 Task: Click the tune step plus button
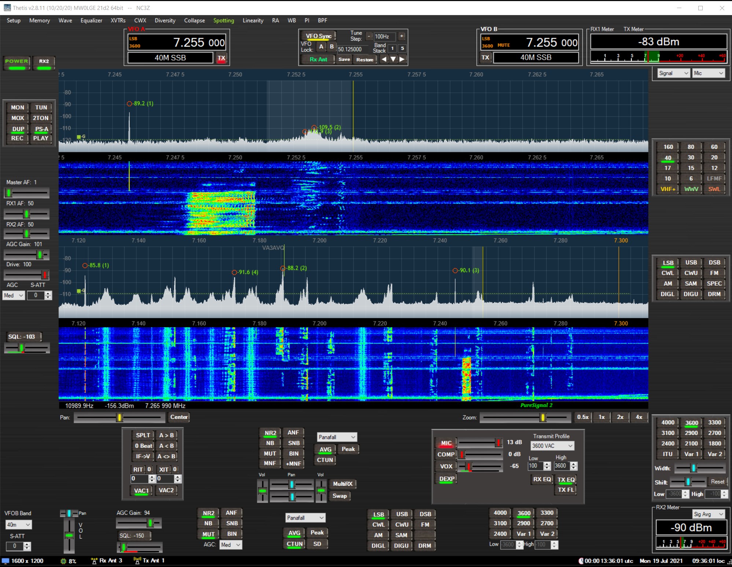402,36
